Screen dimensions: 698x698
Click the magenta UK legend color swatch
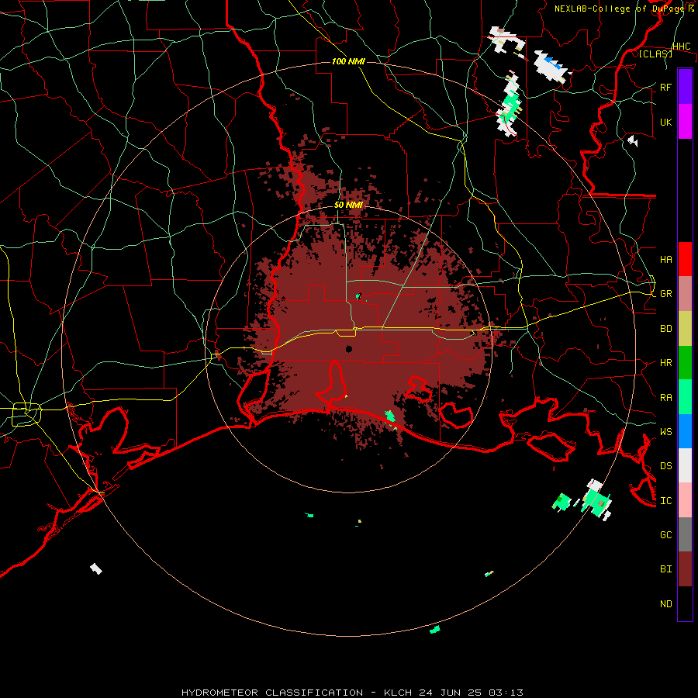pyautogui.click(x=685, y=122)
